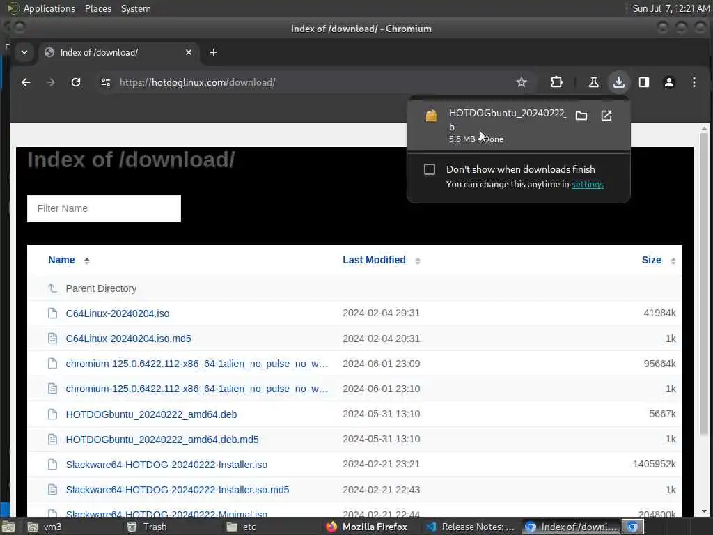Click file icon for HOTDOGbuntu_20240222_amd64.deb
Screen dimensions: 713x535
(53, 414)
